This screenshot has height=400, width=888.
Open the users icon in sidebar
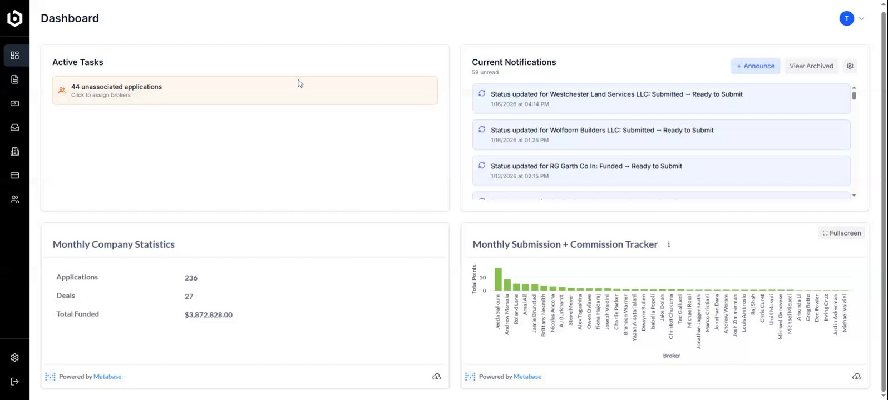click(x=15, y=199)
